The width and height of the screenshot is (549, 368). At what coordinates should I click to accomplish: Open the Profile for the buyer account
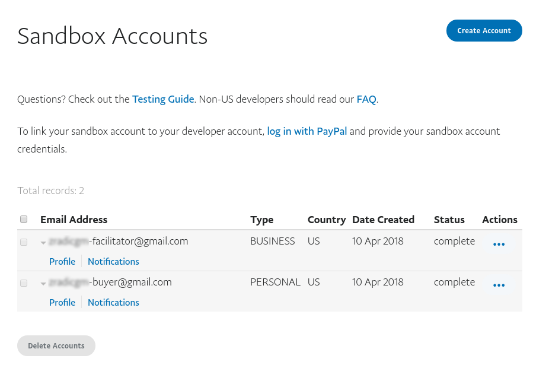(x=62, y=302)
